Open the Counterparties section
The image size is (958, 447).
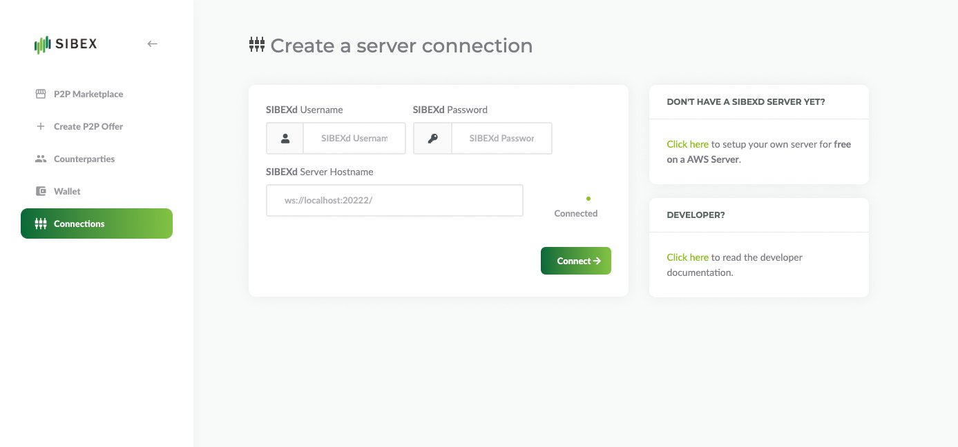click(84, 159)
